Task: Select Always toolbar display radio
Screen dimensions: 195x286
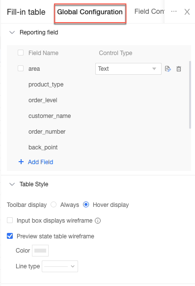Action: (54, 204)
